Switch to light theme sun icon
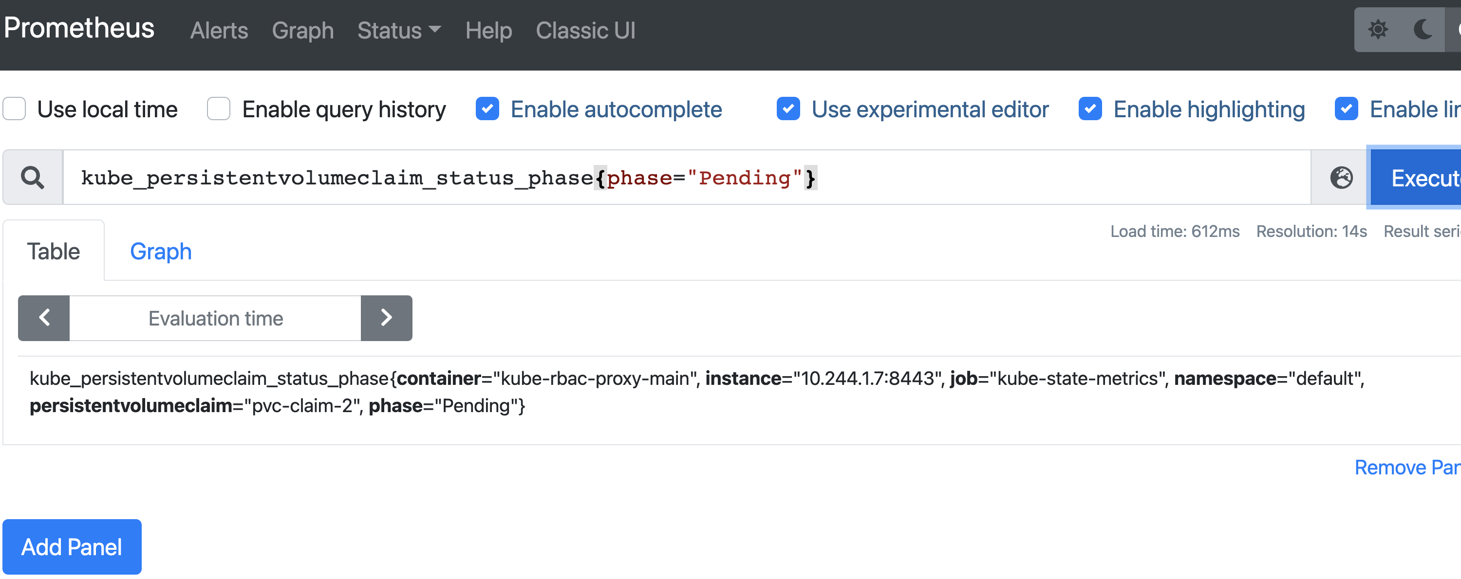 click(x=1378, y=29)
